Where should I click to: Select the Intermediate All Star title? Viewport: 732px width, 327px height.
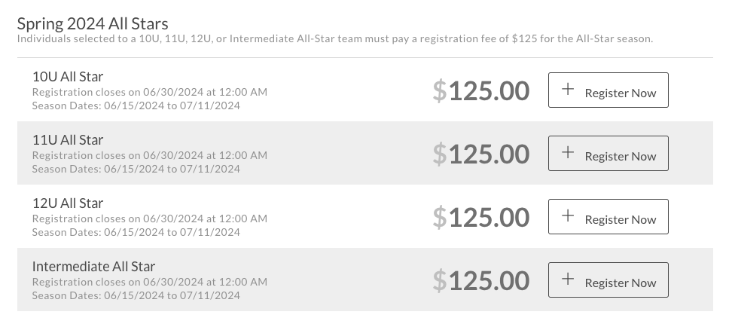(x=94, y=266)
